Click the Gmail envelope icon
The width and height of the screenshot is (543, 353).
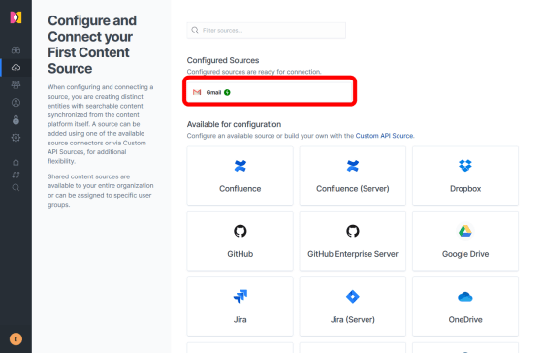click(x=197, y=92)
